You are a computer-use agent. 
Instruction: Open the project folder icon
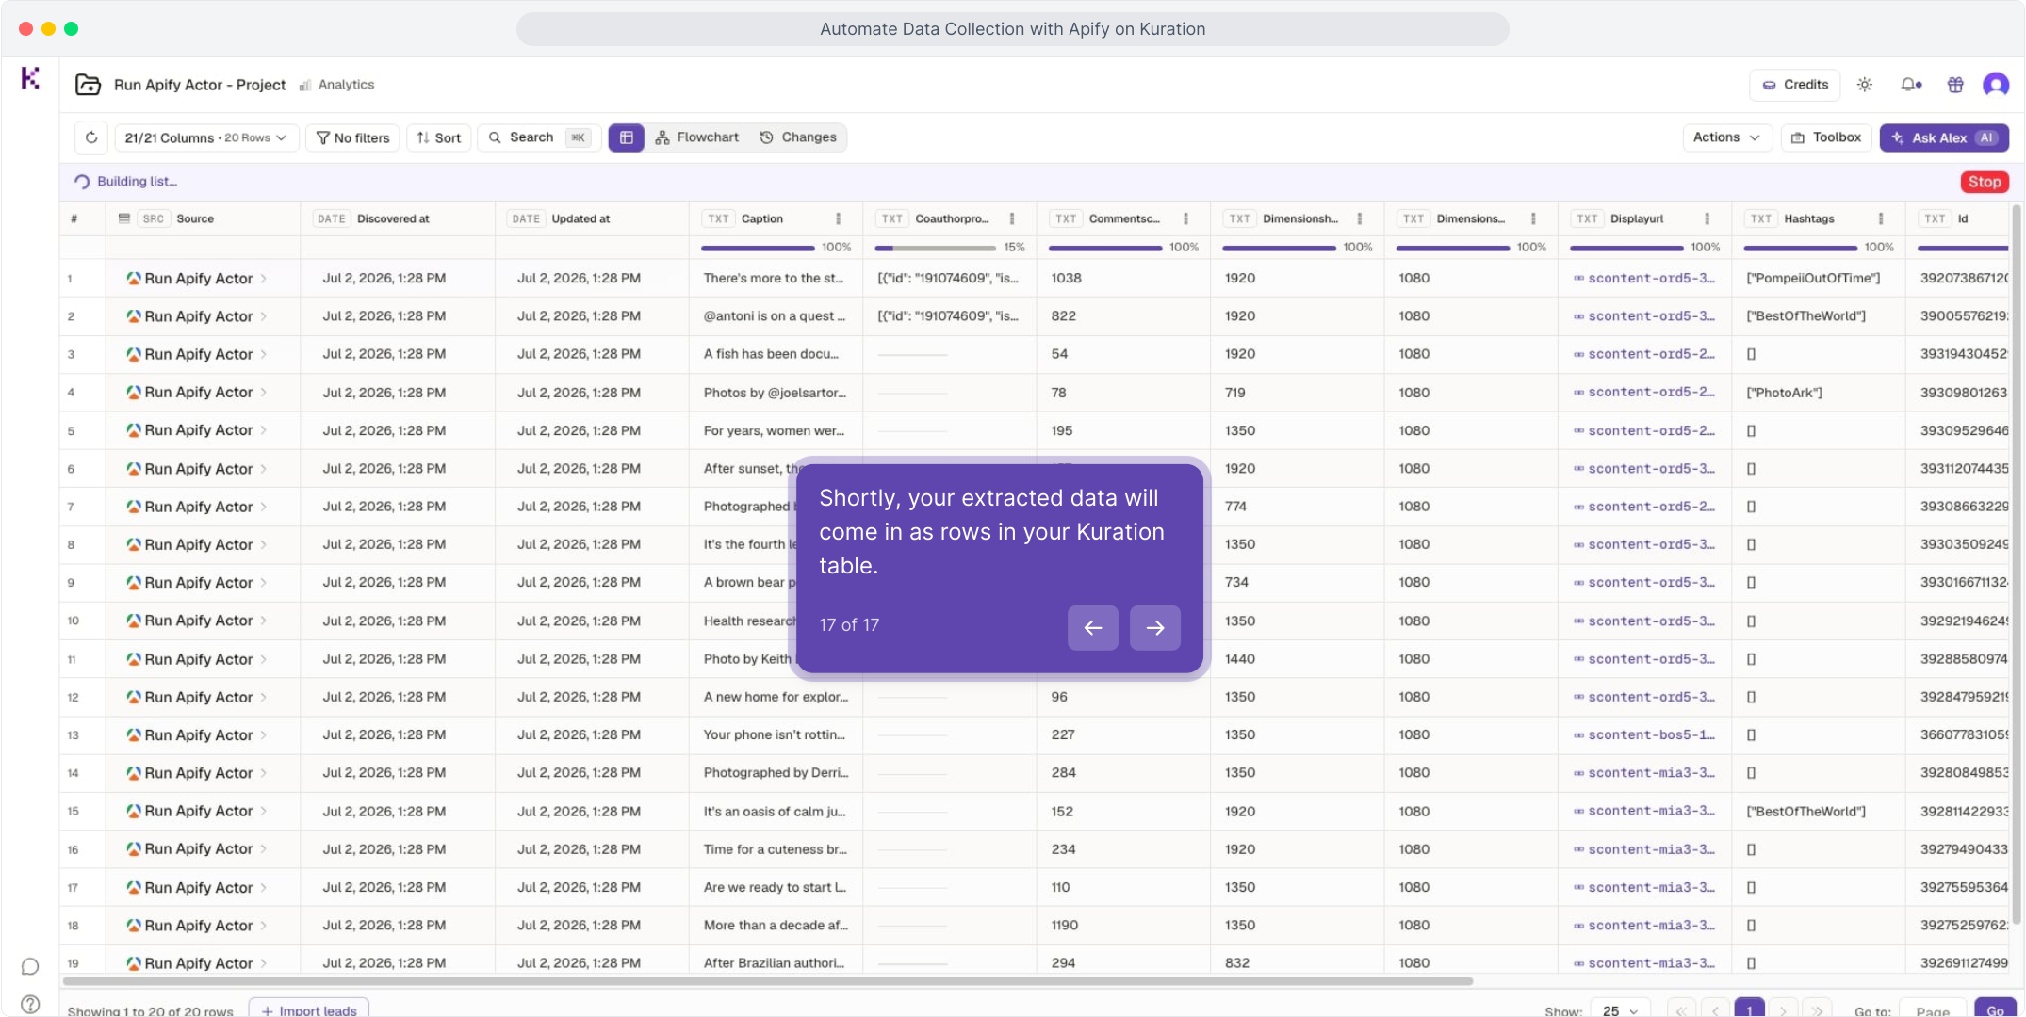88,85
